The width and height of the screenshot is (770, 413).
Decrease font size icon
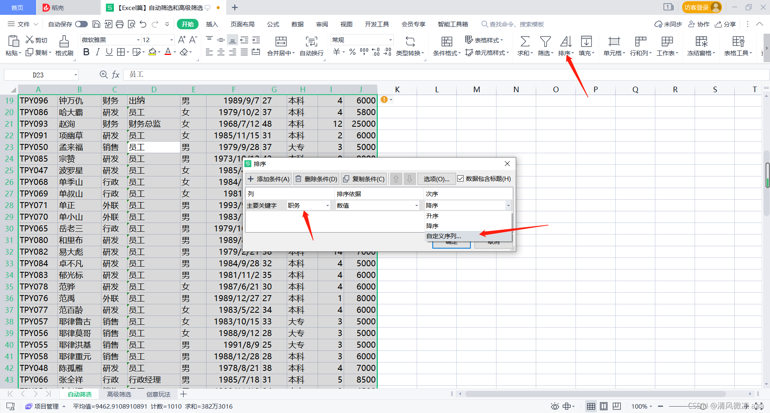click(x=193, y=40)
